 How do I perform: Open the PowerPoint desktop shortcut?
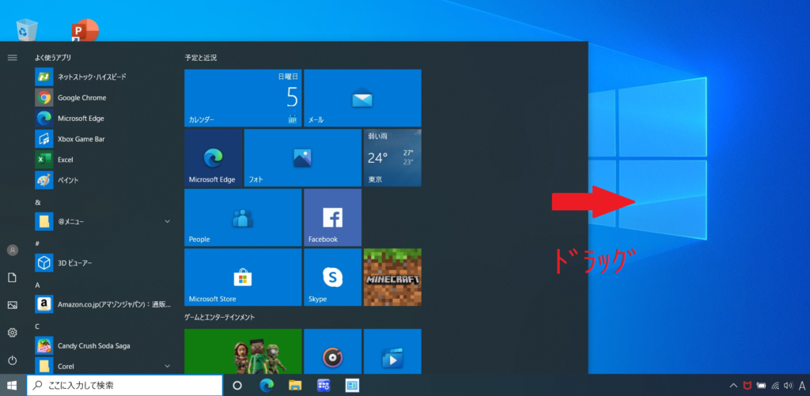coord(85,30)
